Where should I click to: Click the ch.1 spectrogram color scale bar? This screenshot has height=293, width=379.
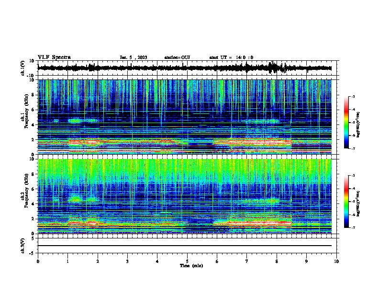coord(346,123)
